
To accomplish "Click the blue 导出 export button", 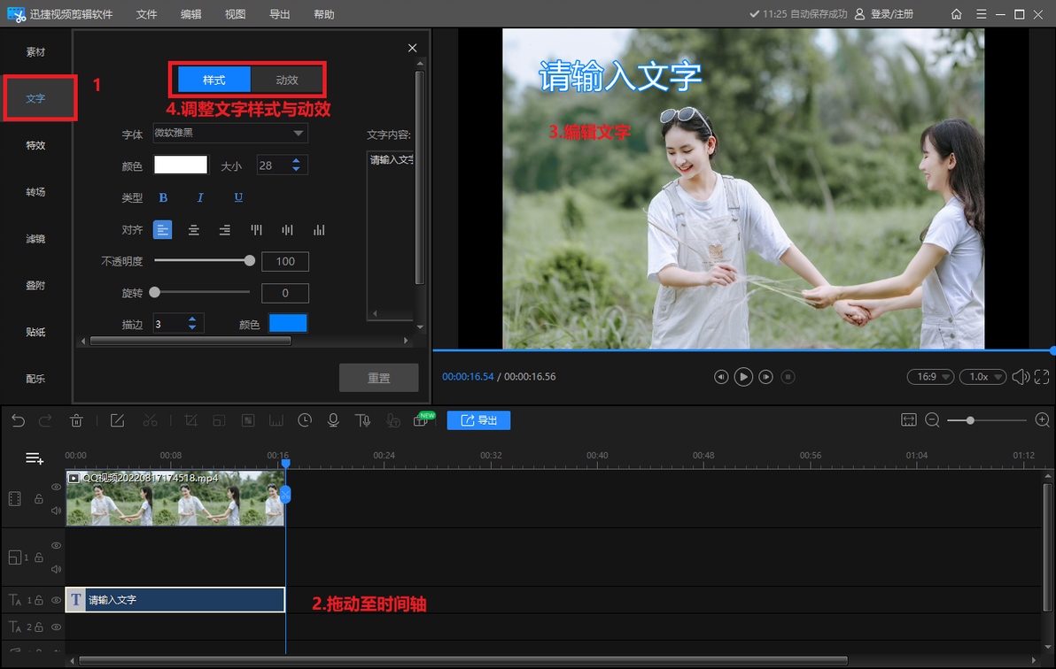I will (x=479, y=420).
